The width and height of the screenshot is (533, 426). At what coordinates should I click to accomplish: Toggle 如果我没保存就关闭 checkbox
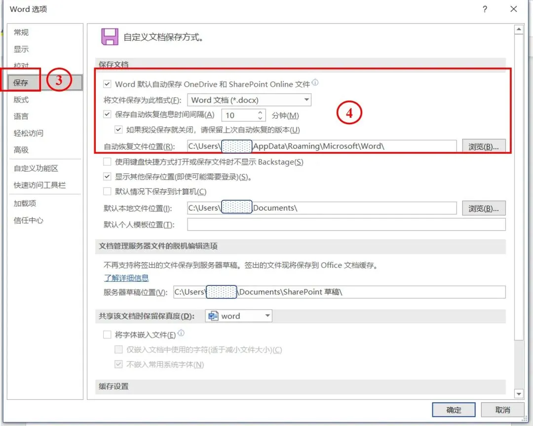[118, 130]
